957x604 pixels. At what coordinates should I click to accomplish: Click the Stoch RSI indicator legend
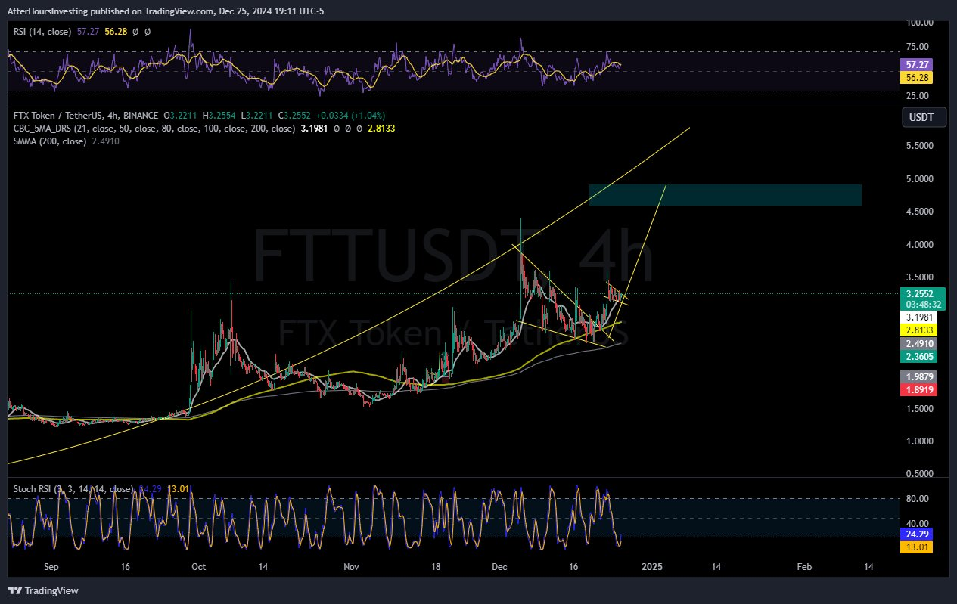pyautogui.click(x=74, y=489)
